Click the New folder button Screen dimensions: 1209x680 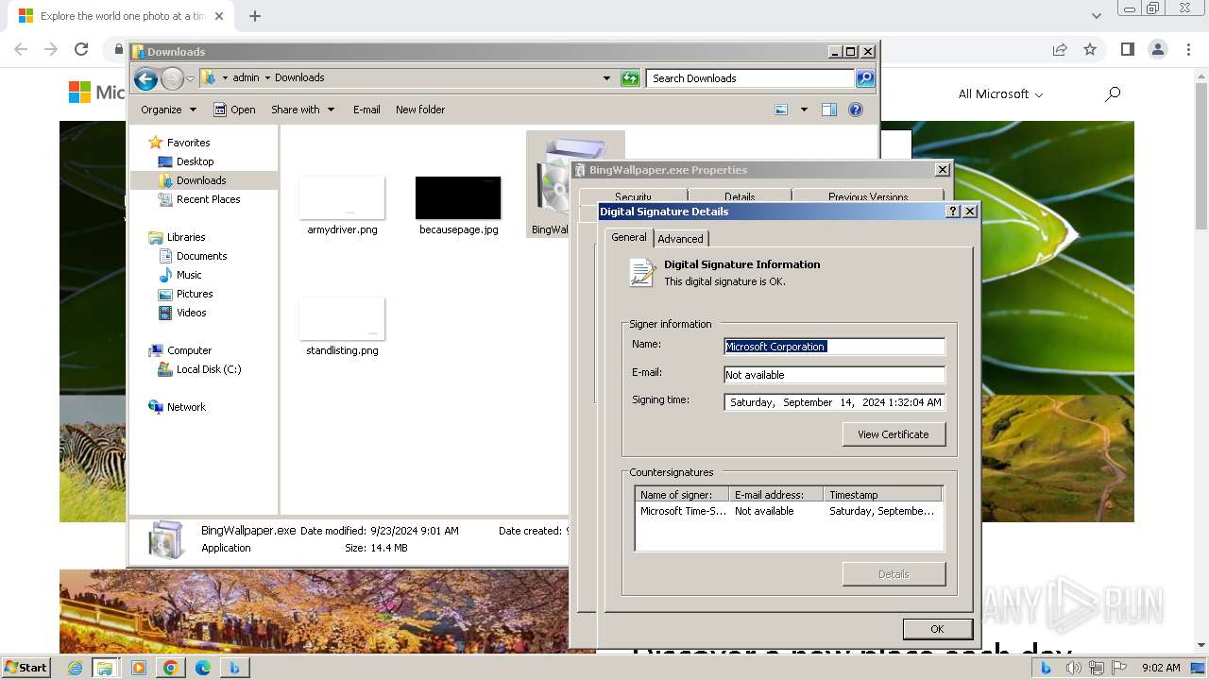(x=420, y=110)
